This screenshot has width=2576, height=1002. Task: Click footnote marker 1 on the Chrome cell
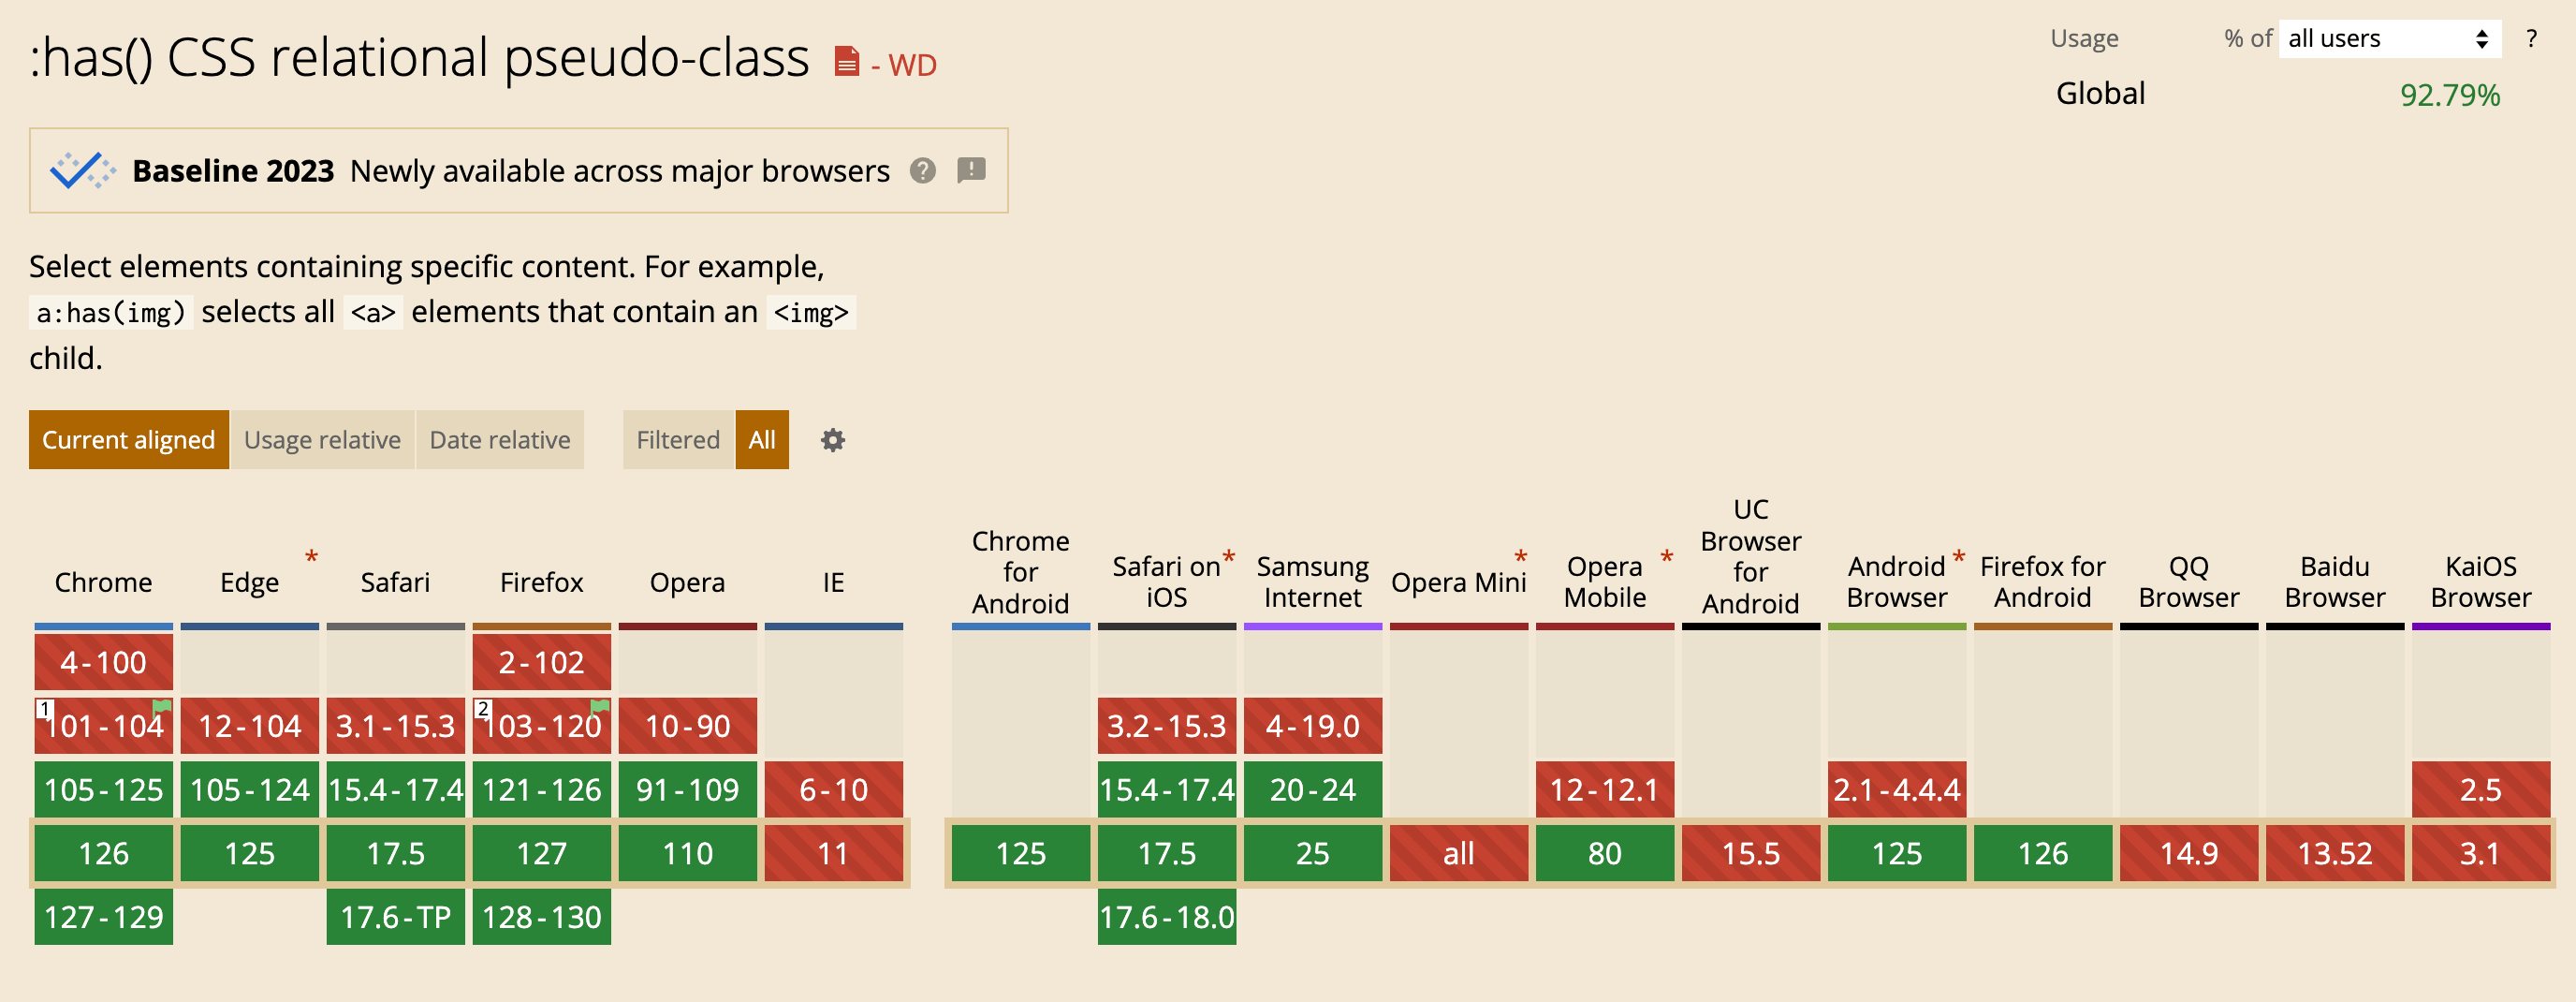pyautogui.click(x=44, y=707)
